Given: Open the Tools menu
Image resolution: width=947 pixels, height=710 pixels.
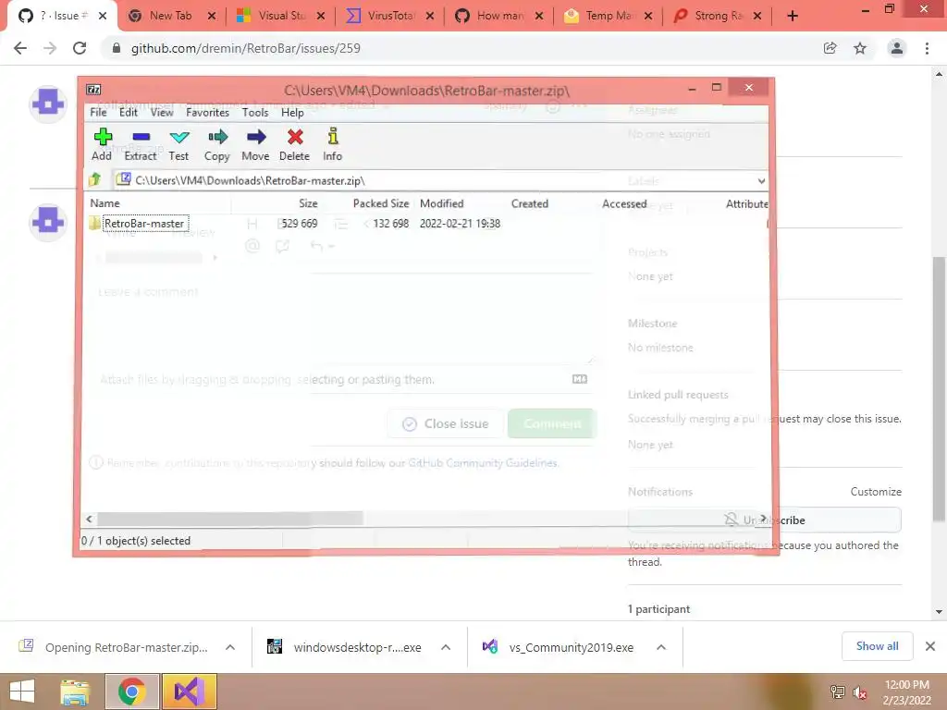Looking at the screenshot, I should 255,112.
